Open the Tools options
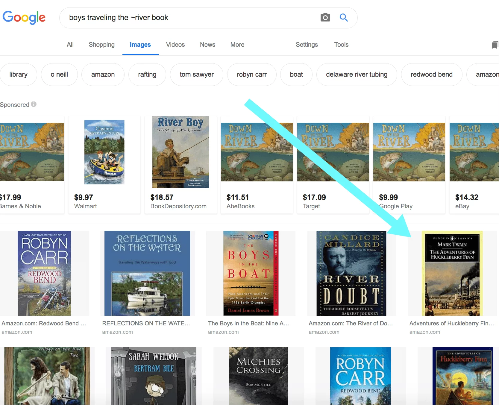This screenshot has width=499, height=405. tap(341, 45)
